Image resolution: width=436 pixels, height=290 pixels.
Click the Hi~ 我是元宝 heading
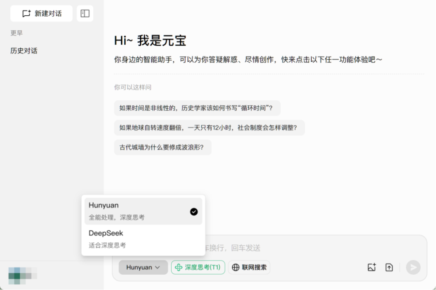[150, 41]
